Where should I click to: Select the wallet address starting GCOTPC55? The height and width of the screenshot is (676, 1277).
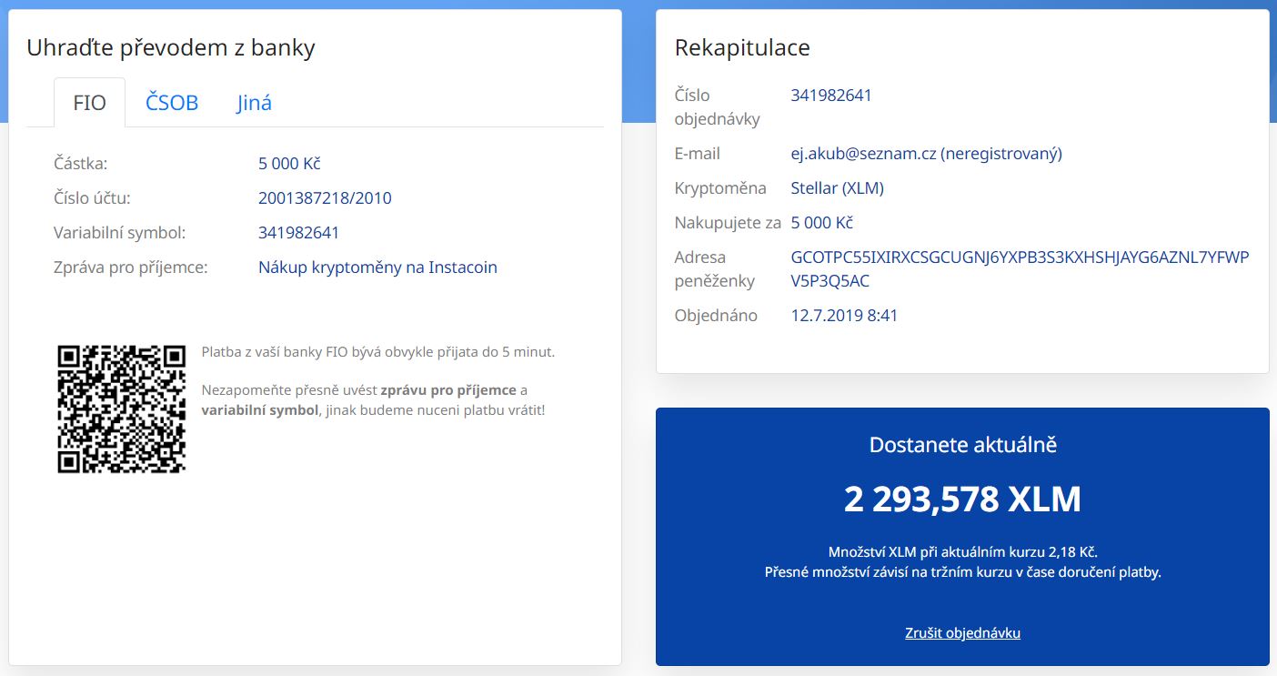[1020, 269]
